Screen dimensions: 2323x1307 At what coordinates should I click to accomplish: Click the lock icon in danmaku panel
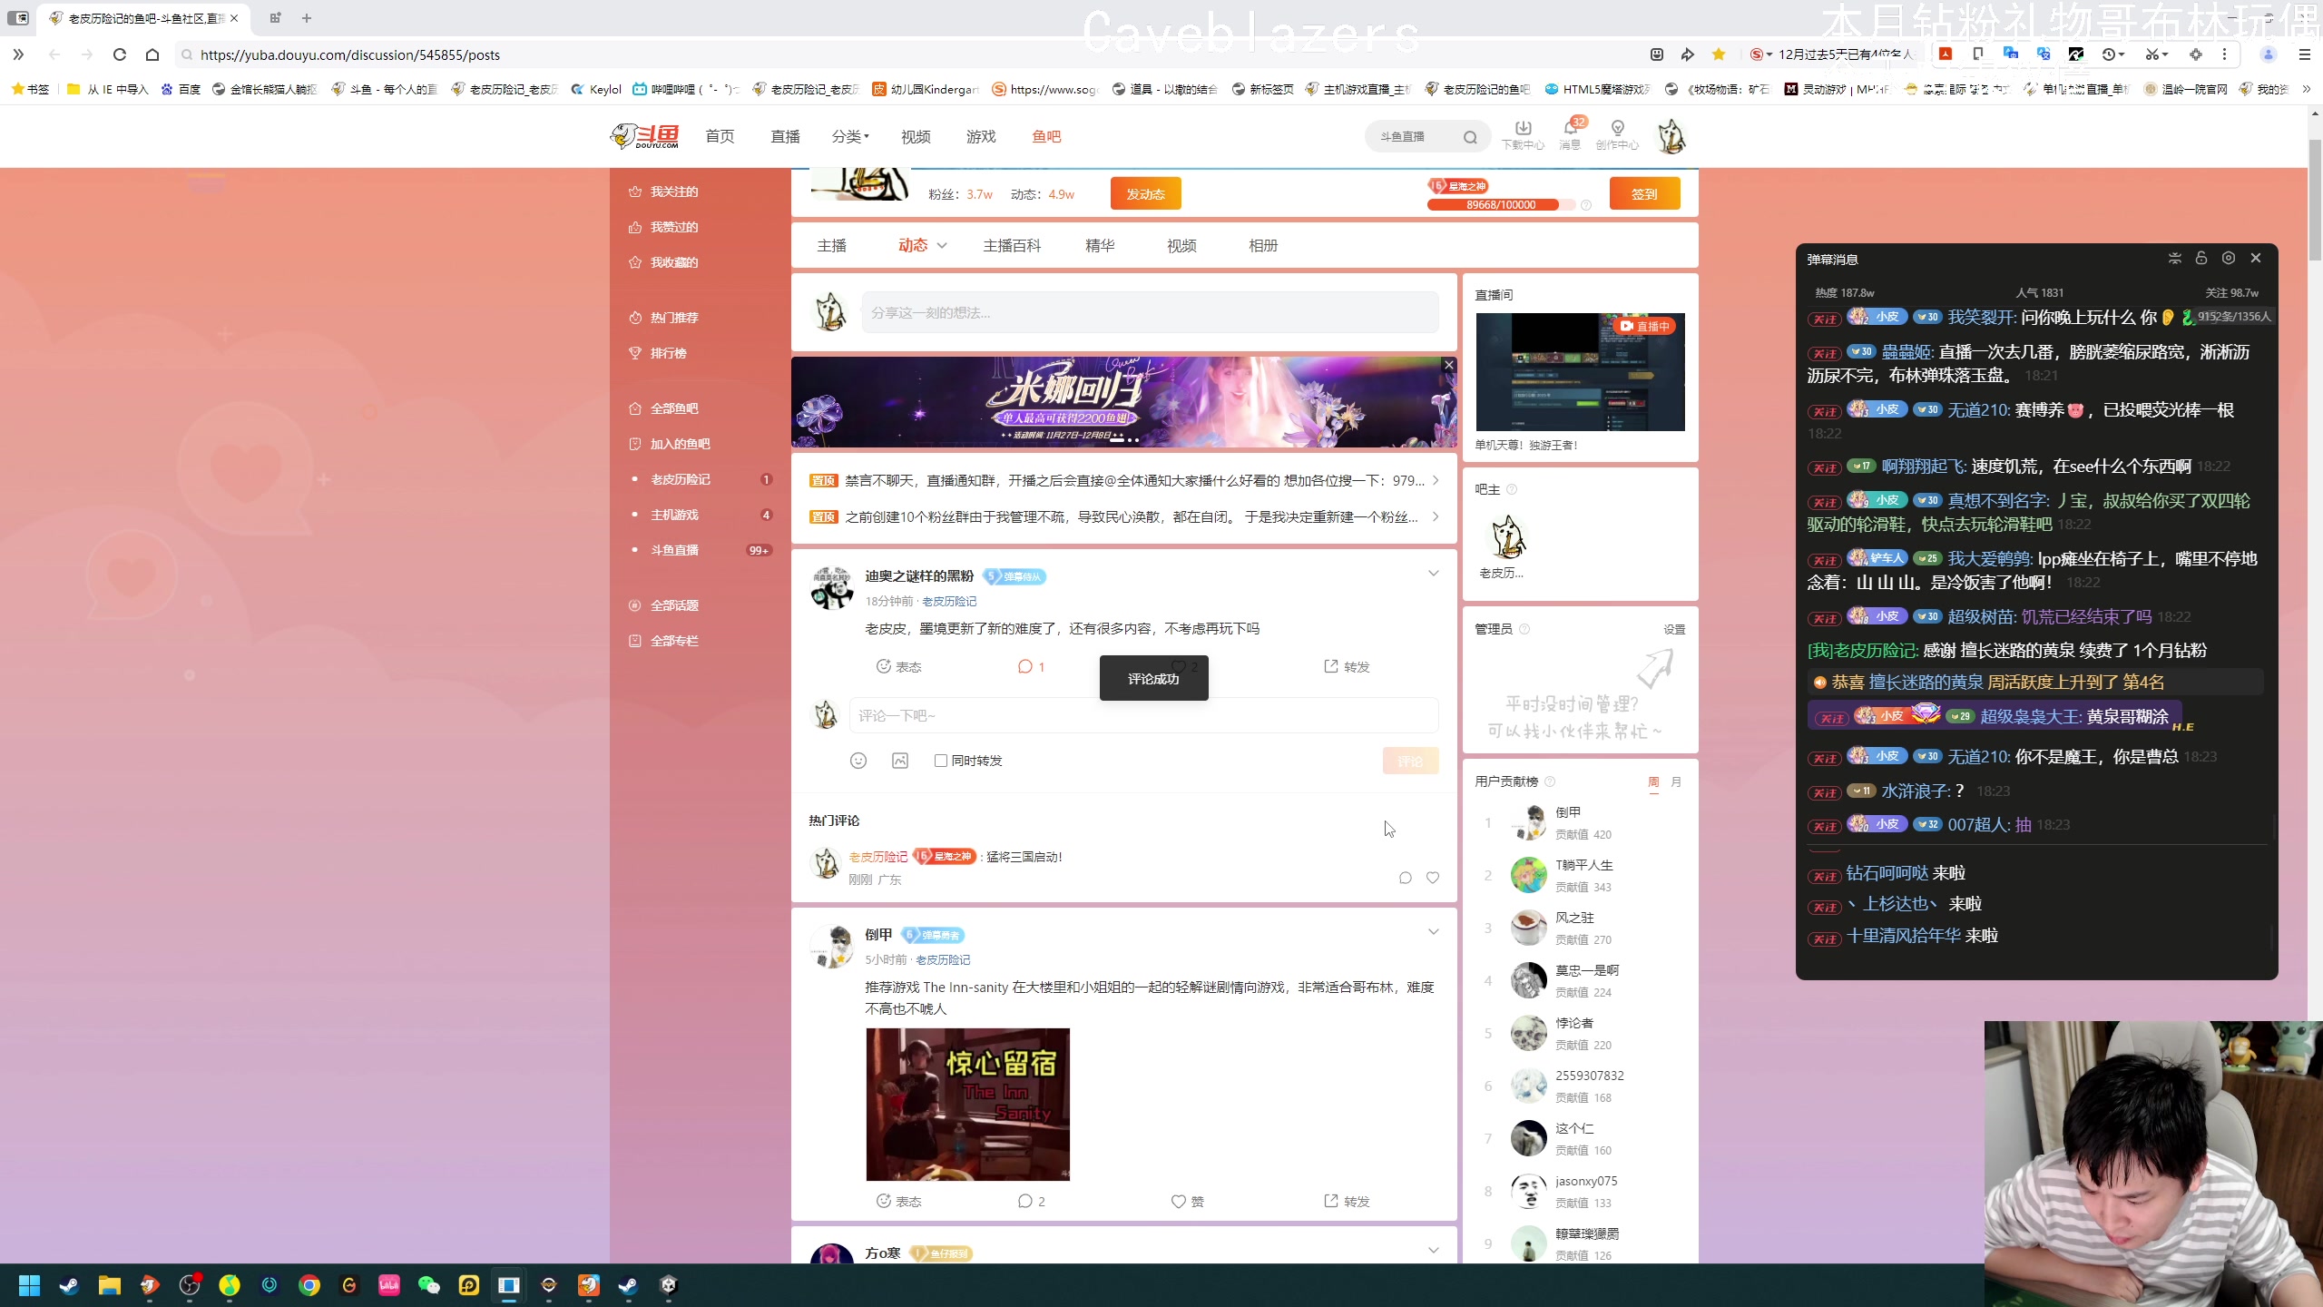[2200, 259]
